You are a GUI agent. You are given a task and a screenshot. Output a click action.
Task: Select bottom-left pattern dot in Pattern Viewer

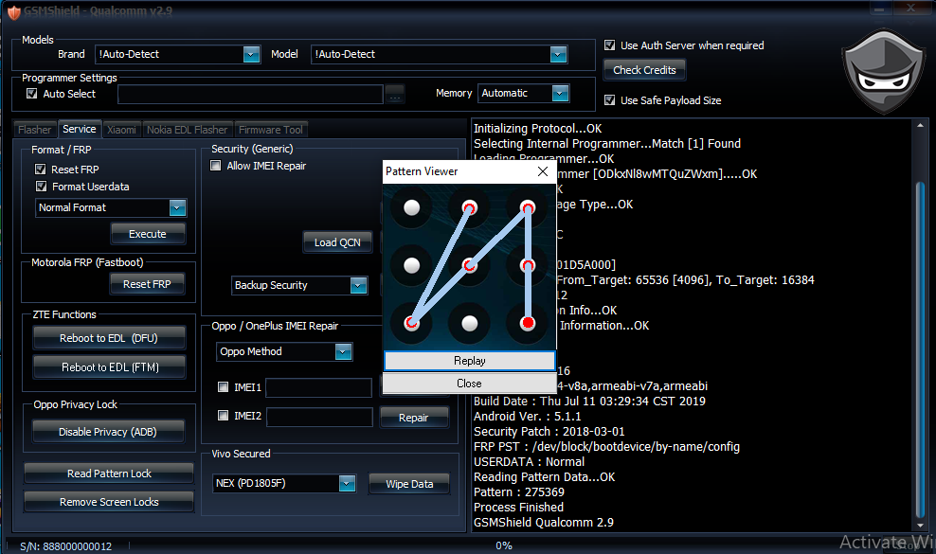click(411, 323)
